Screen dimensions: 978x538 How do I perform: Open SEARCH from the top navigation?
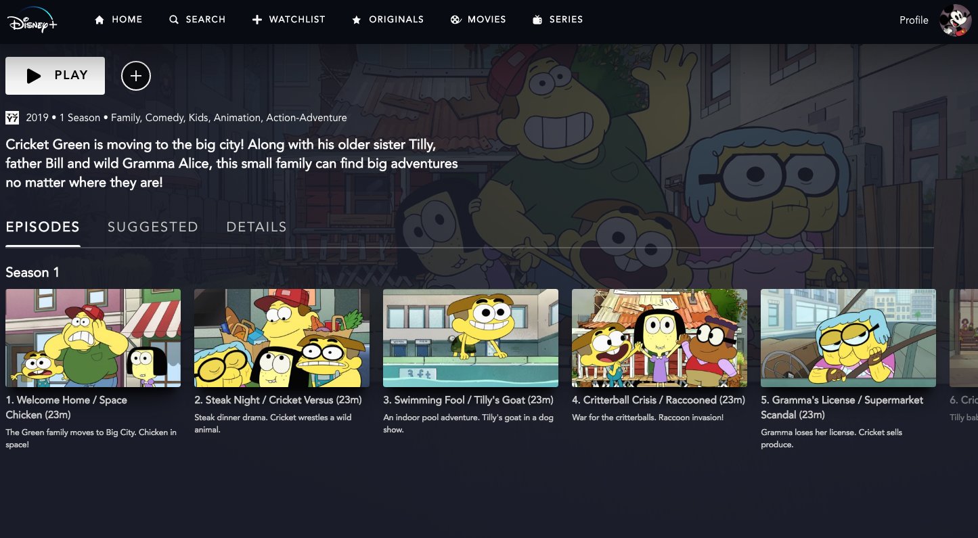[206, 20]
